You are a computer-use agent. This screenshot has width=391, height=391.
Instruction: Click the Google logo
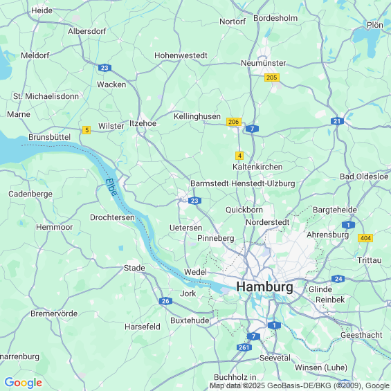[x=24, y=383]
